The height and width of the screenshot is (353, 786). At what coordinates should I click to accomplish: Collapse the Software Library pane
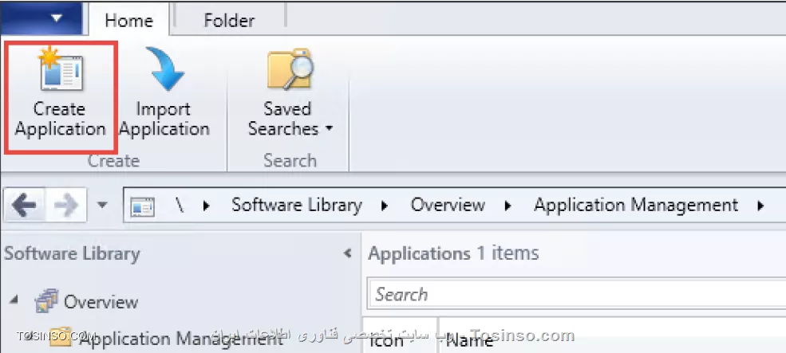point(347,253)
